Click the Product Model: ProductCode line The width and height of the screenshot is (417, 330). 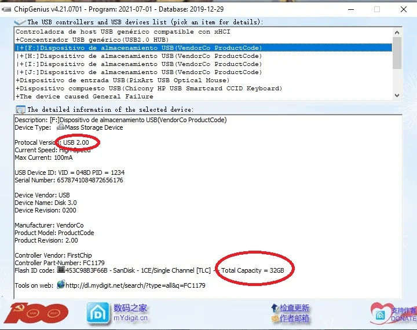coord(54,233)
